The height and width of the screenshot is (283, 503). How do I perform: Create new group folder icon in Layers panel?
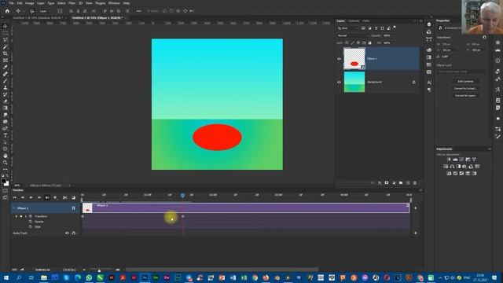401,183
